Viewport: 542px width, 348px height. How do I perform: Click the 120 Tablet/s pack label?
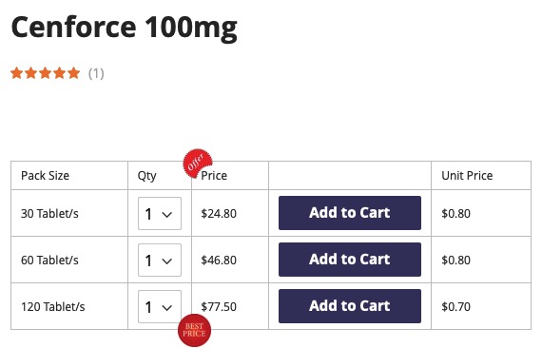tap(53, 306)
